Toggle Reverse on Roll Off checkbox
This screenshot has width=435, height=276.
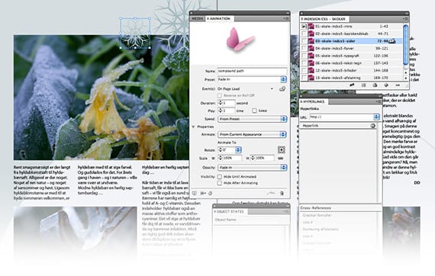(x=220, y=95)
